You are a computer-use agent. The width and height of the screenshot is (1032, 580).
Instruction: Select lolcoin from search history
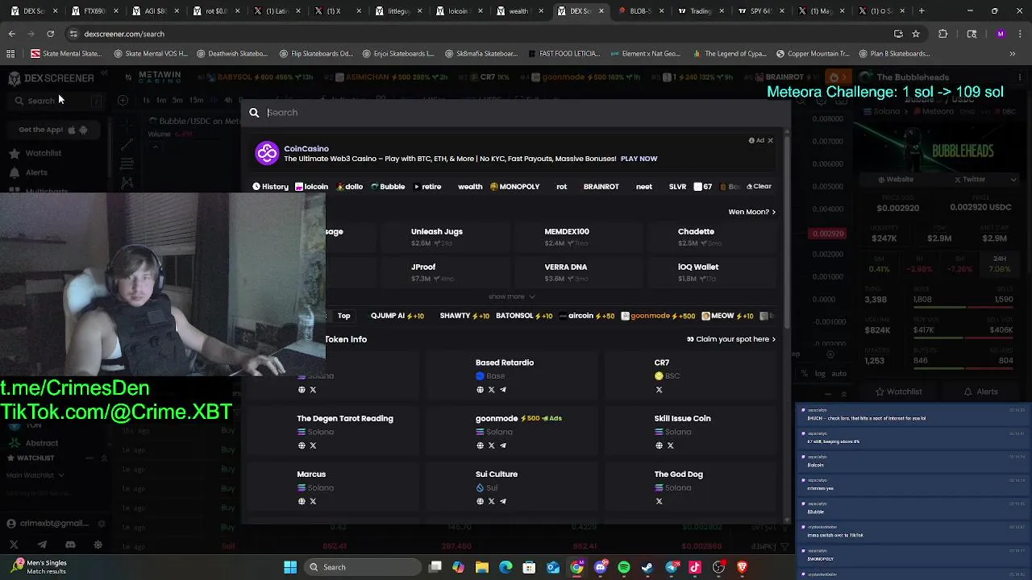(311, 187)
